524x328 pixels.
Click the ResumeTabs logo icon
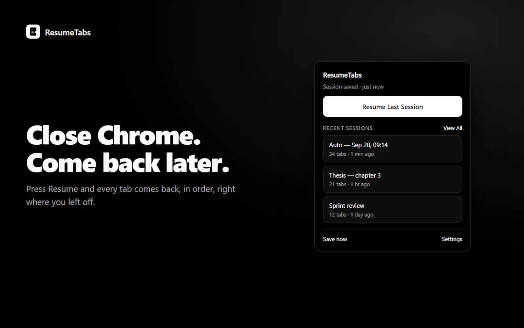(33, 32)
